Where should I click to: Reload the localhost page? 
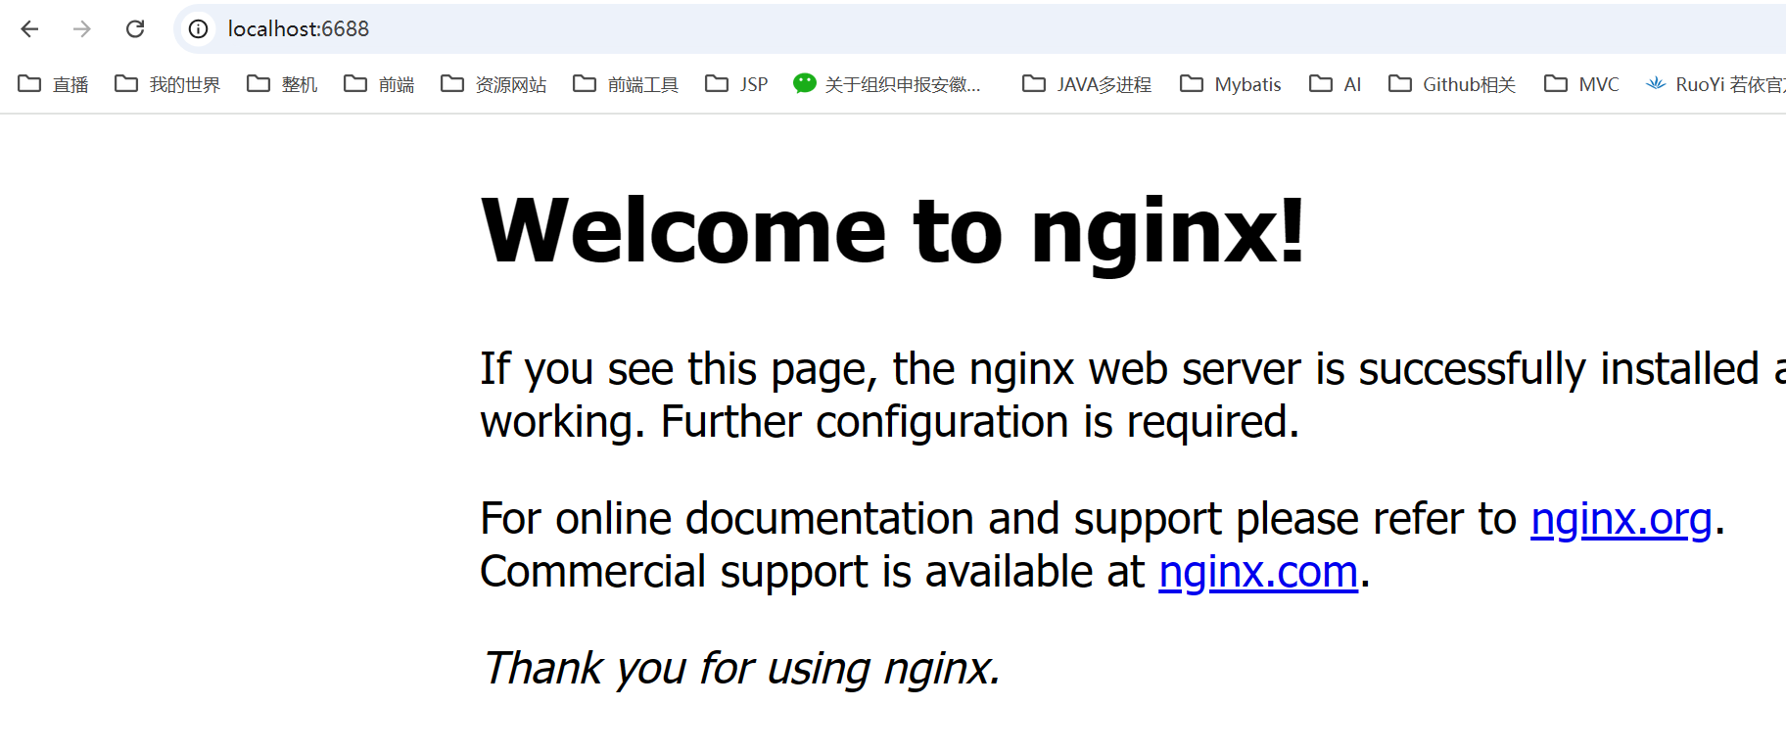[x=135, y=29]
